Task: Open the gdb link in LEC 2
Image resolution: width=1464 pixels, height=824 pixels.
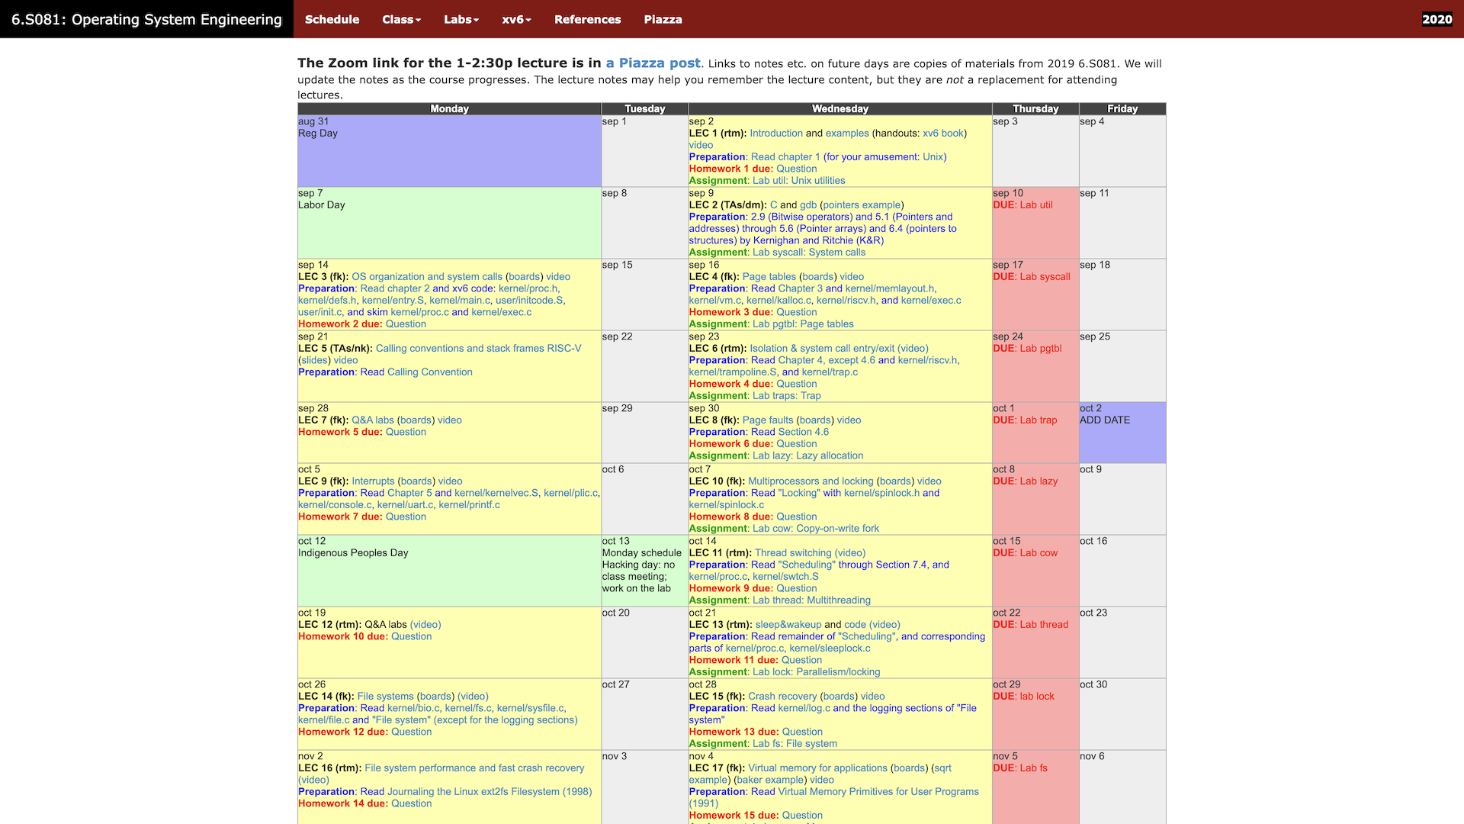Action: coord(808,205)
